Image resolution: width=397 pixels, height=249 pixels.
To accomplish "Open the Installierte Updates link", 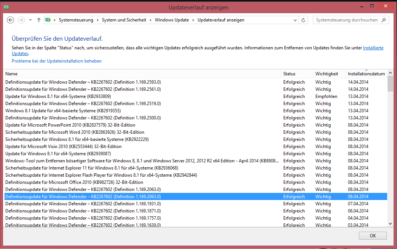I will [x=373, y=48].
